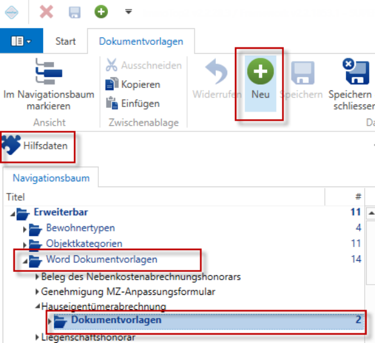Select the Erweiterbar folder

[61, 212]
